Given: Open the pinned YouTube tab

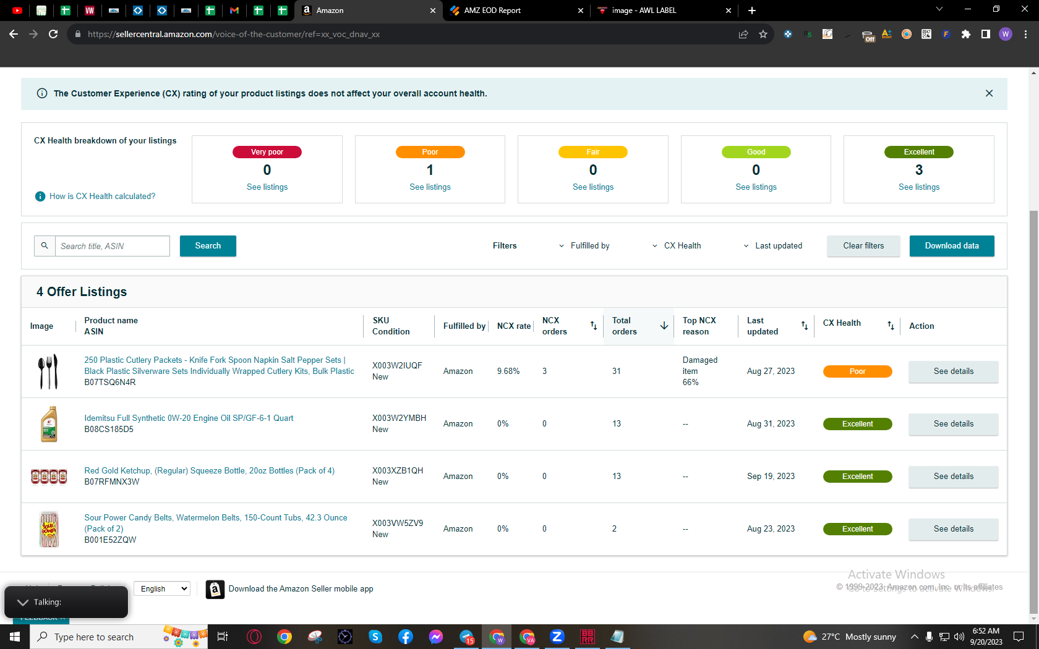Looking at the screenshot, I should [17, 11].
